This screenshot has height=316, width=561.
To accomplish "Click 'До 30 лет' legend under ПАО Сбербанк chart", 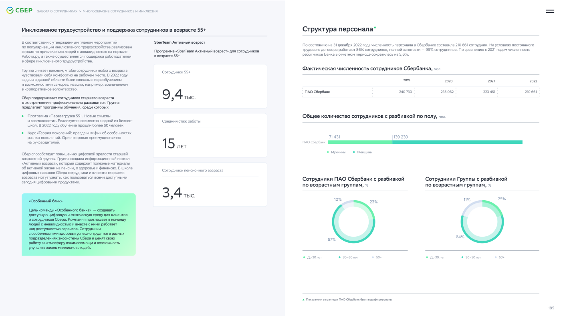I will tap(313, 257).
